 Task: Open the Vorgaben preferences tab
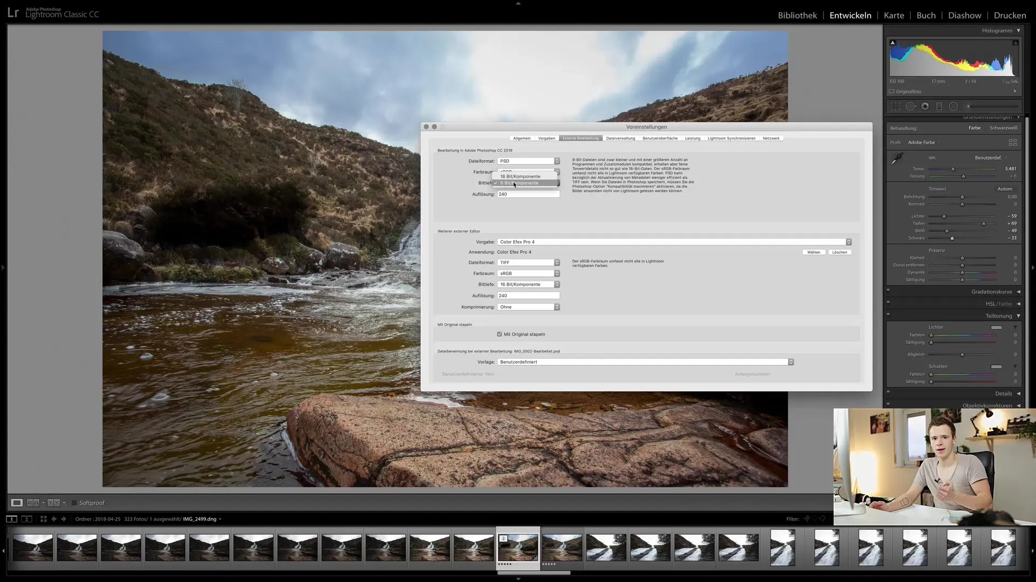(x=547, y=138)
